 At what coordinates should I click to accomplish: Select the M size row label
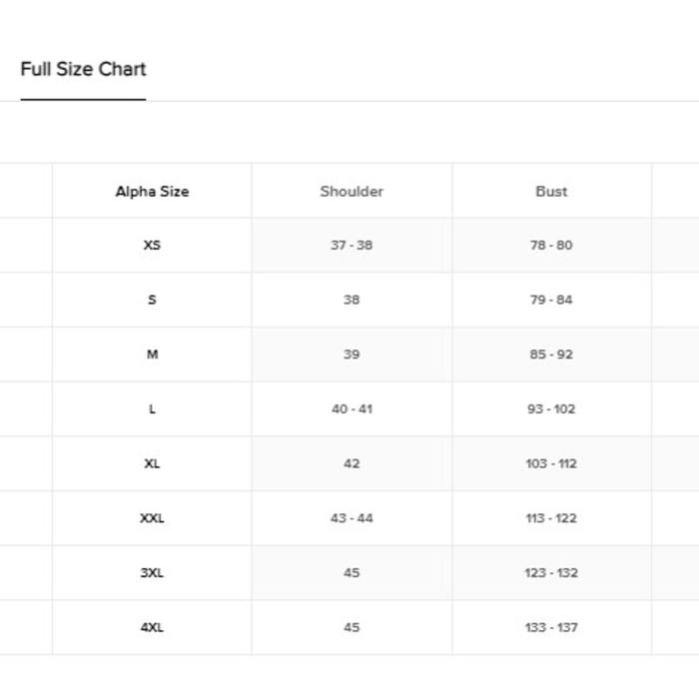click(152, 354)
